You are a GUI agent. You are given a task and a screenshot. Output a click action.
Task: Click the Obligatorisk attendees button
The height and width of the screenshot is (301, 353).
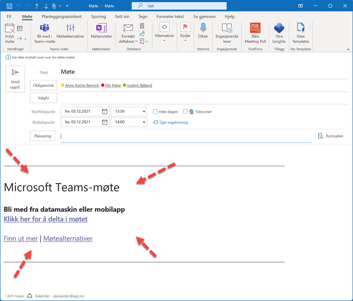click(43, 85)
